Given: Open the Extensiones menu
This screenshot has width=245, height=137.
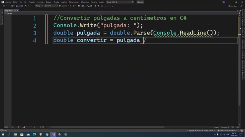Looking at the screenshot, I should (x=85, y=2).
